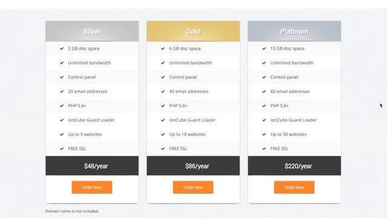
Task: Click Domain name is not included note
Action: [x=72, y=211]
